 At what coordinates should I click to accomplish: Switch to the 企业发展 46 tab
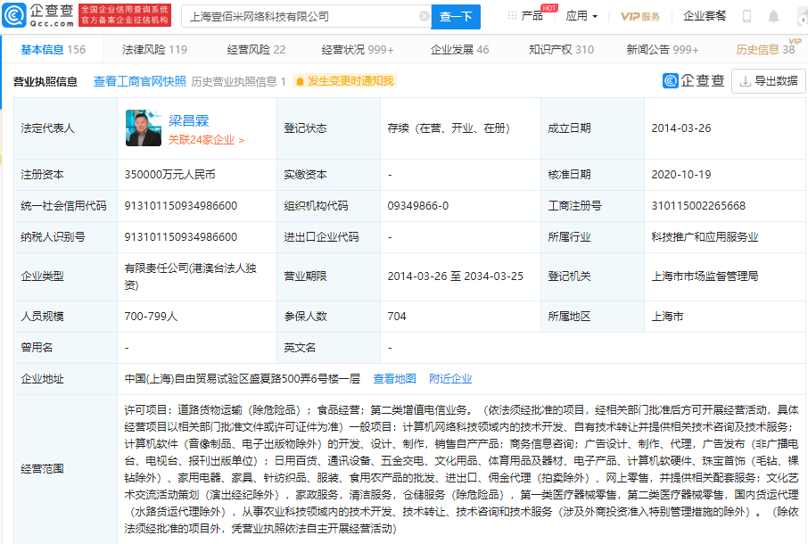pos(459,50)
